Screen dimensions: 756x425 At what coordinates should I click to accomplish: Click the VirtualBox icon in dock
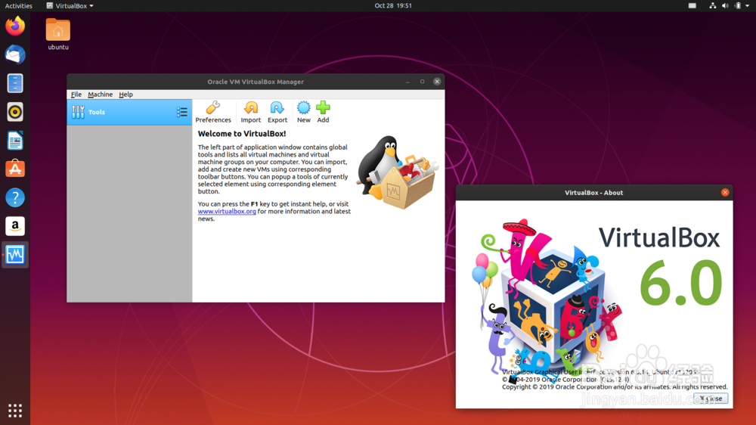point(15,254)
